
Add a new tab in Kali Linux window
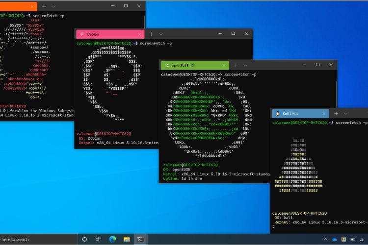tap(336, 114)
